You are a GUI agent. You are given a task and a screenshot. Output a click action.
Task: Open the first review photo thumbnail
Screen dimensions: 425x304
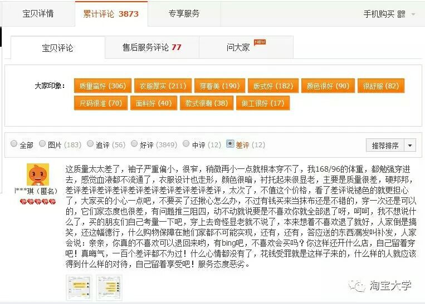click(77, 287)
